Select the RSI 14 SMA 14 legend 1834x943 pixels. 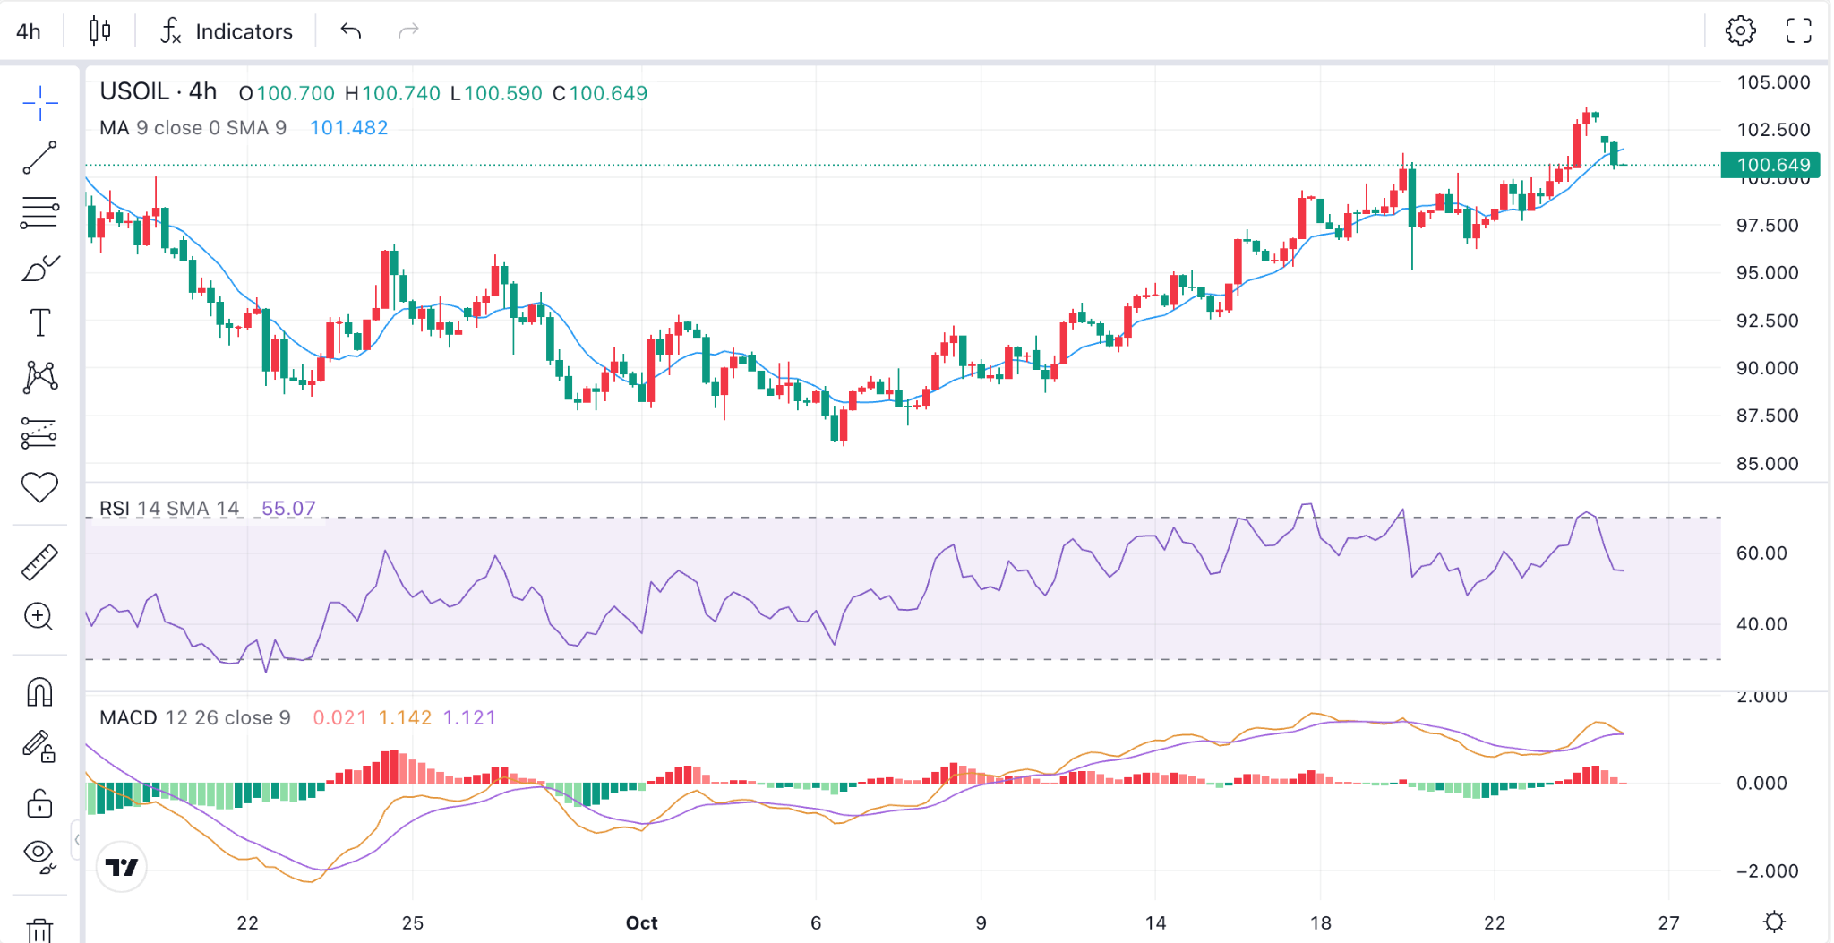[169, 508]
